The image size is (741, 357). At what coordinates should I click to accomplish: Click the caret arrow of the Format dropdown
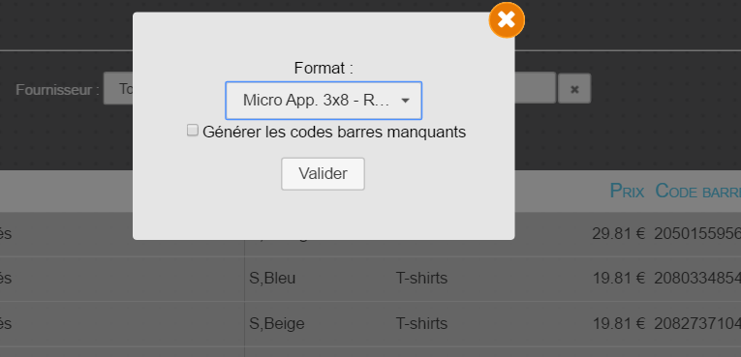pyautogui.click(x=405, y=100)
